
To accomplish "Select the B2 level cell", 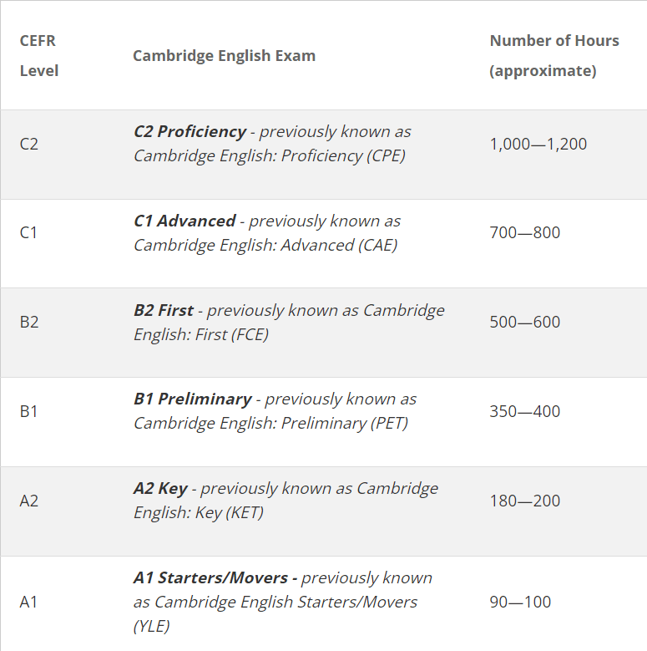I will [29, 322].
